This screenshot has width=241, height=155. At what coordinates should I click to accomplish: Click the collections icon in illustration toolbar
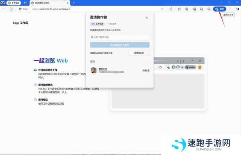(x=168, y=67)
